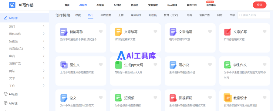
Task: Open the 智能写作 card icon
Action: point(64,32)
